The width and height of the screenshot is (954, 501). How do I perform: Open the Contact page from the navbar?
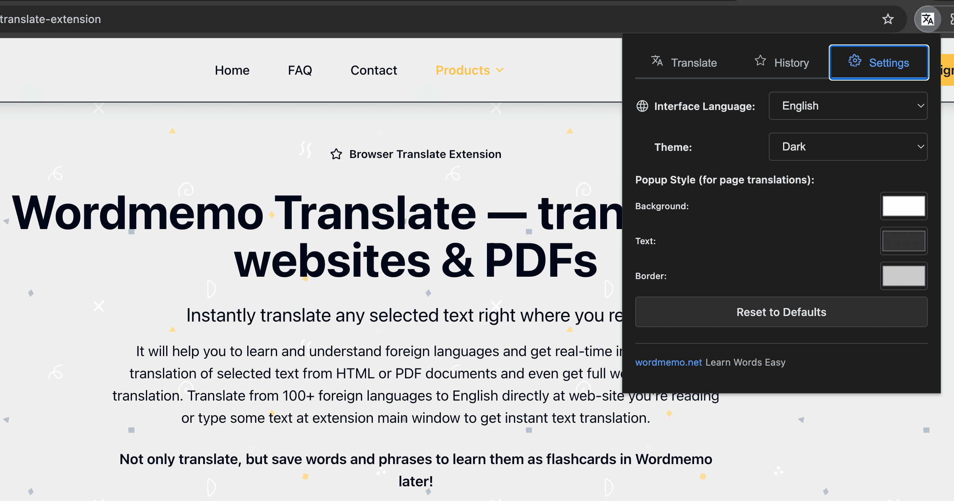pyautogui.click(x=373, y=70)
